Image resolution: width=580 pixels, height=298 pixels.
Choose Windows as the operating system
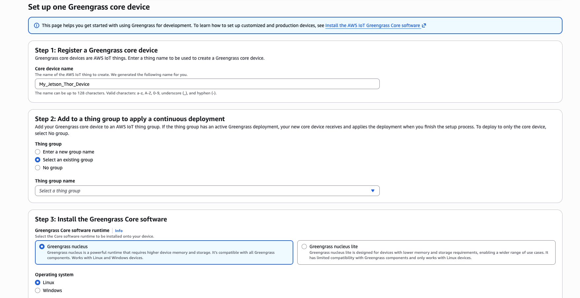pyautogui.click(x=38, y=290)
